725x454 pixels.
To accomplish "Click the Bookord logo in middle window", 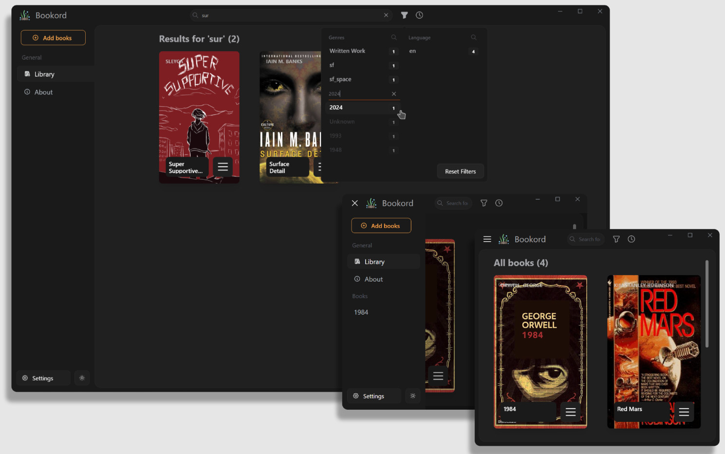I will (372, 203).
